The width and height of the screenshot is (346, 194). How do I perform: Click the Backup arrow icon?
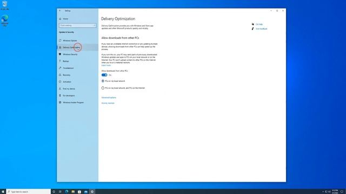[x=60, y=61]
